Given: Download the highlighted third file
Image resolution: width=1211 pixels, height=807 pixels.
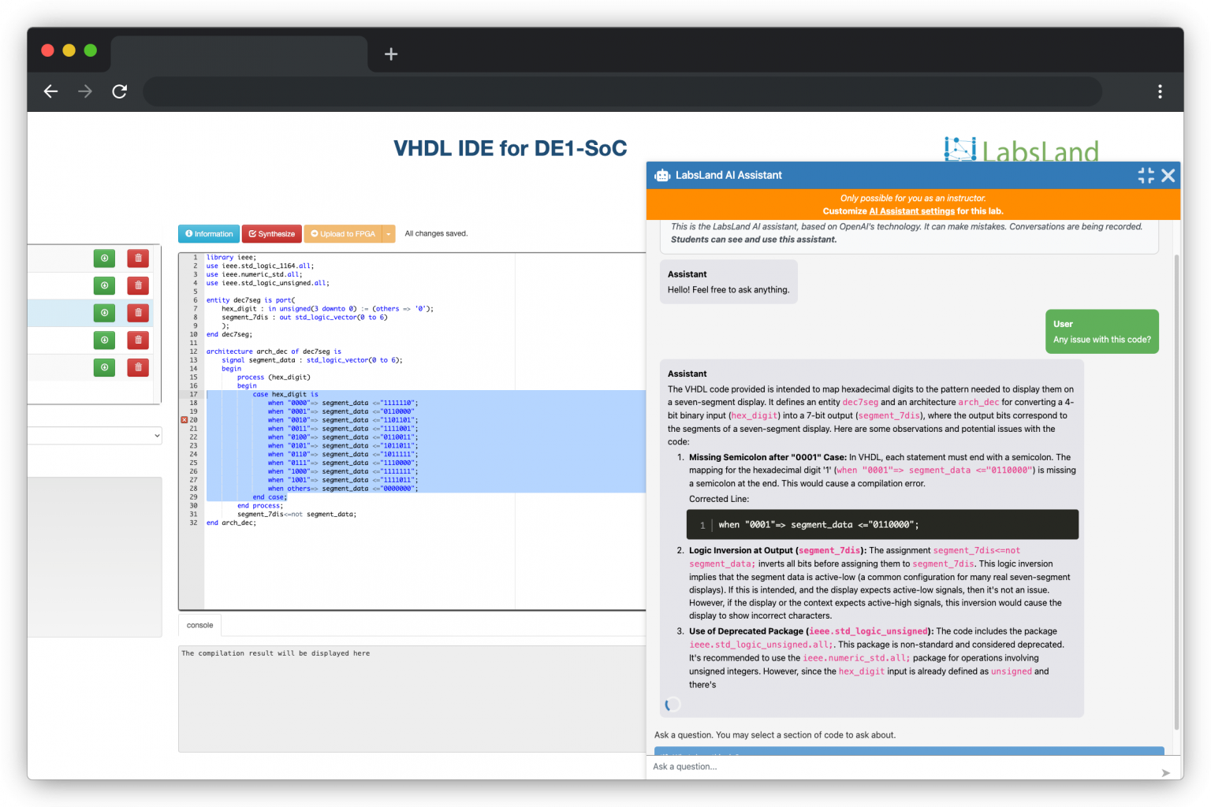Looking at the screenshot, I should [x=104, y=313].
